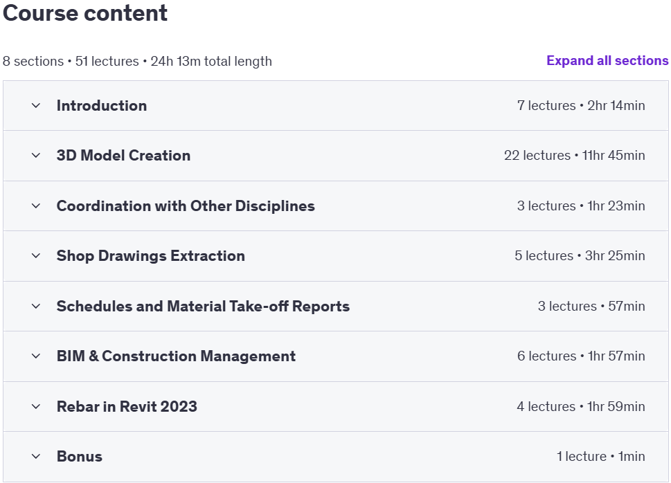Expand the Bonus section chevron
The width and height of the screenshot is (671, 483).
36,457
